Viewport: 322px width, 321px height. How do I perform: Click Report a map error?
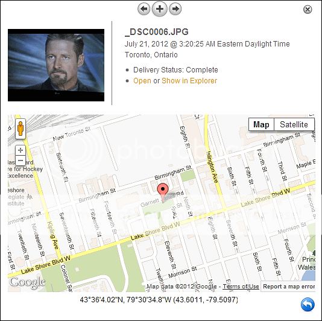(289, 287)
